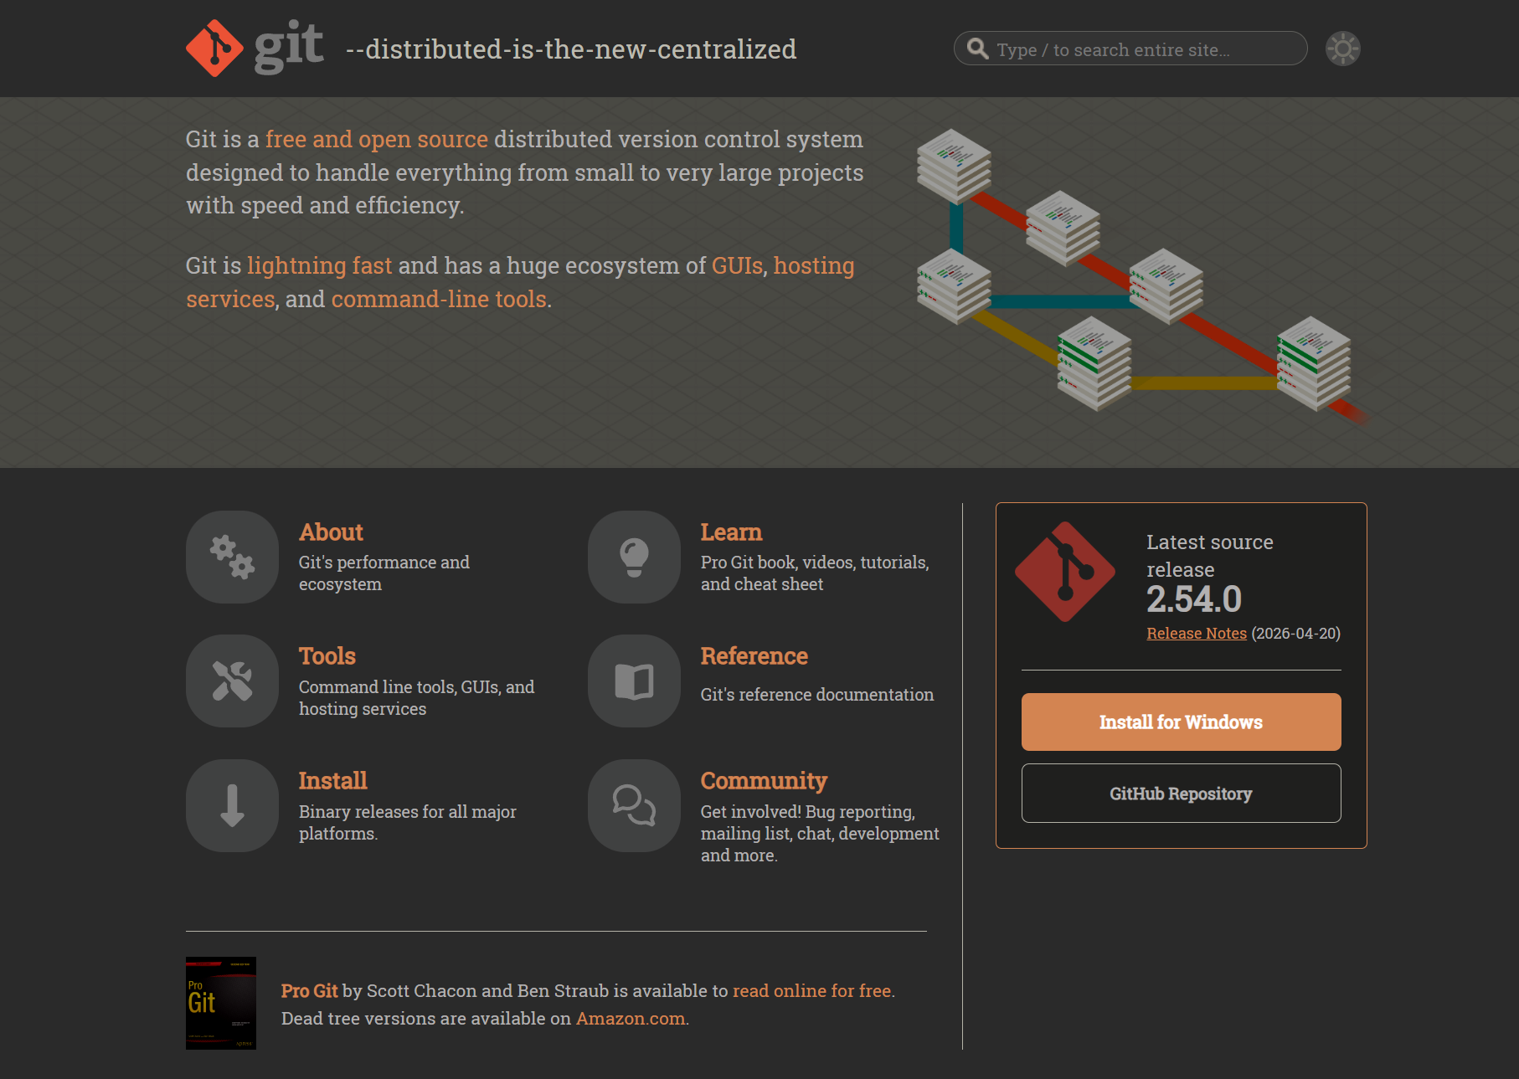Image resolution: width=1519 pixels, height=1079 pixels.
Task: Follow the 'read online for free' link
Action: (812, 991)
